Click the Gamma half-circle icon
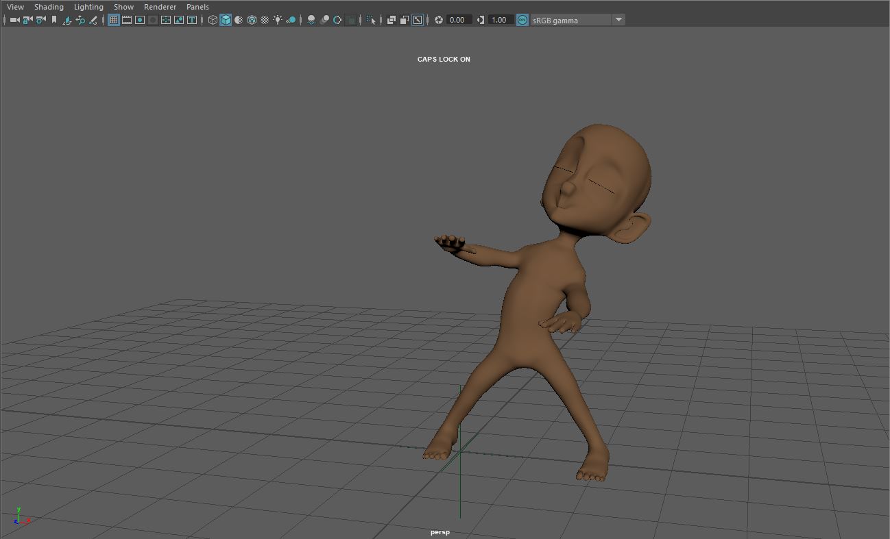Screen dimensions: 890x539 480,20
